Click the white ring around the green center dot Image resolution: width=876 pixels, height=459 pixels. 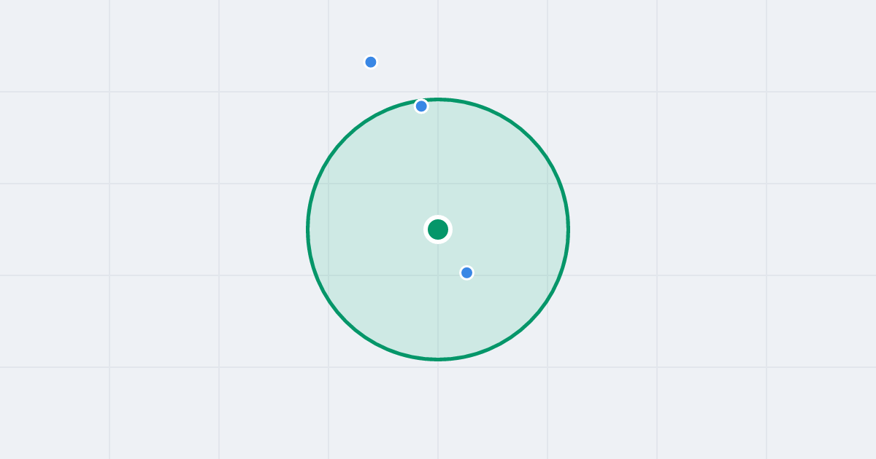(x=438, y=217)
